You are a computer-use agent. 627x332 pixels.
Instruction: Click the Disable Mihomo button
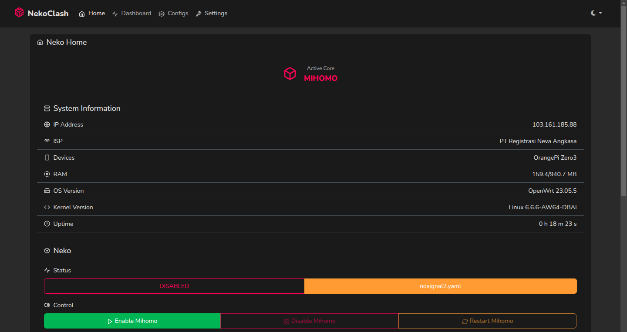click(x=310, y=321)
